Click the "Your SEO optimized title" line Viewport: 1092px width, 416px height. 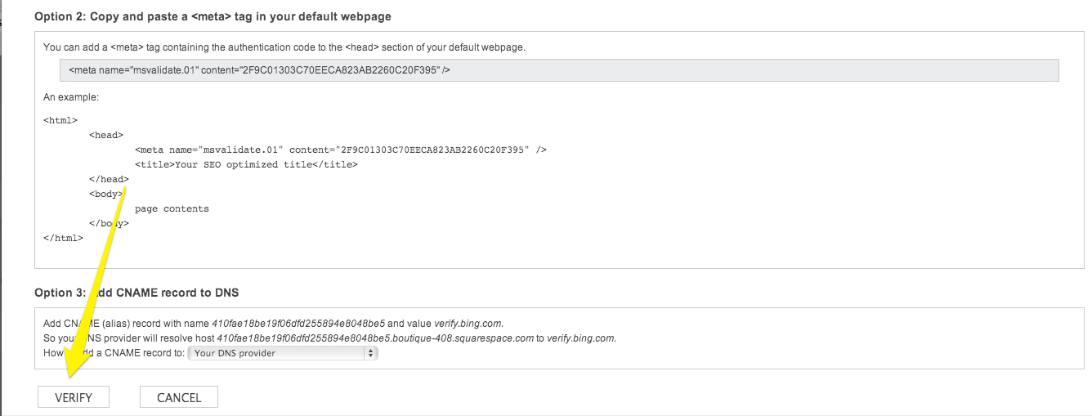tap(247, 164)
